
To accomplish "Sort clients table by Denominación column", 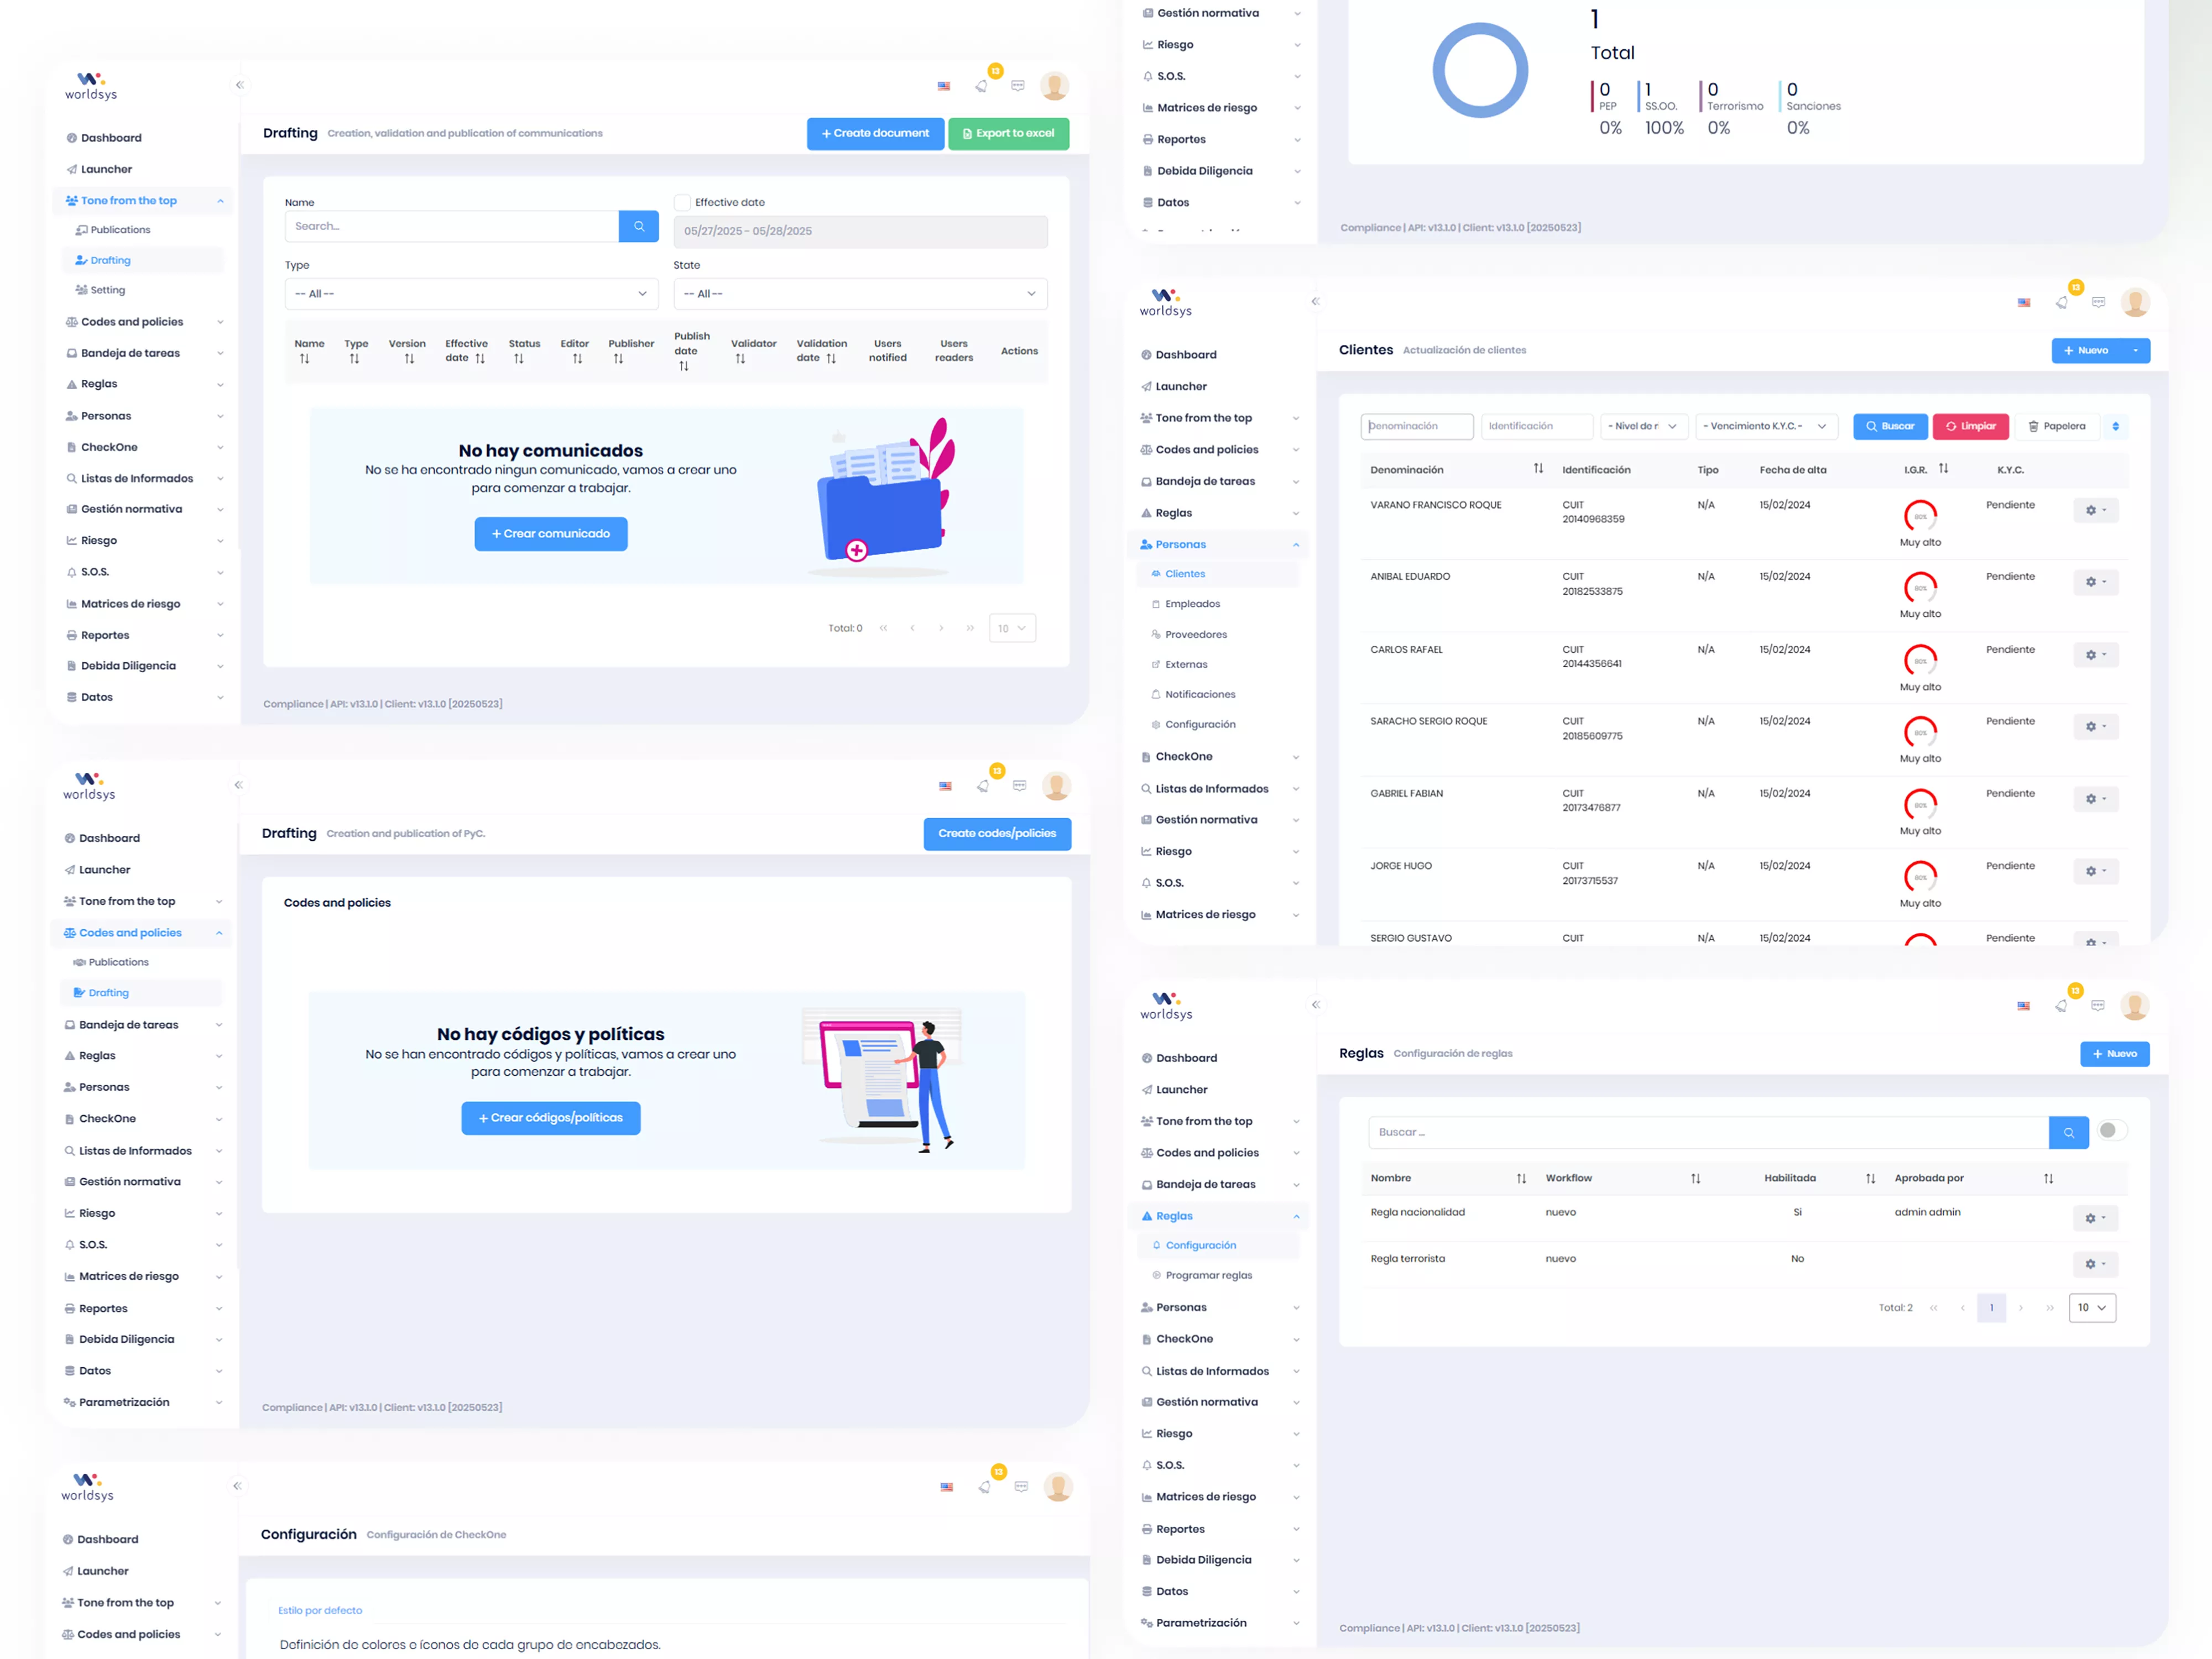I will tap(1538, 469).
